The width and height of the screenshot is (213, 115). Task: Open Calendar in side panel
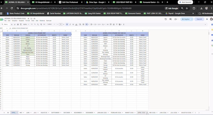[212, 24]
